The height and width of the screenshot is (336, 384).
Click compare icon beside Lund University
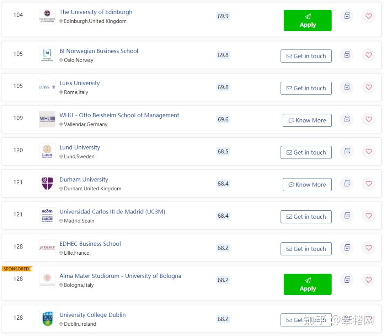[x=347, y=151]
